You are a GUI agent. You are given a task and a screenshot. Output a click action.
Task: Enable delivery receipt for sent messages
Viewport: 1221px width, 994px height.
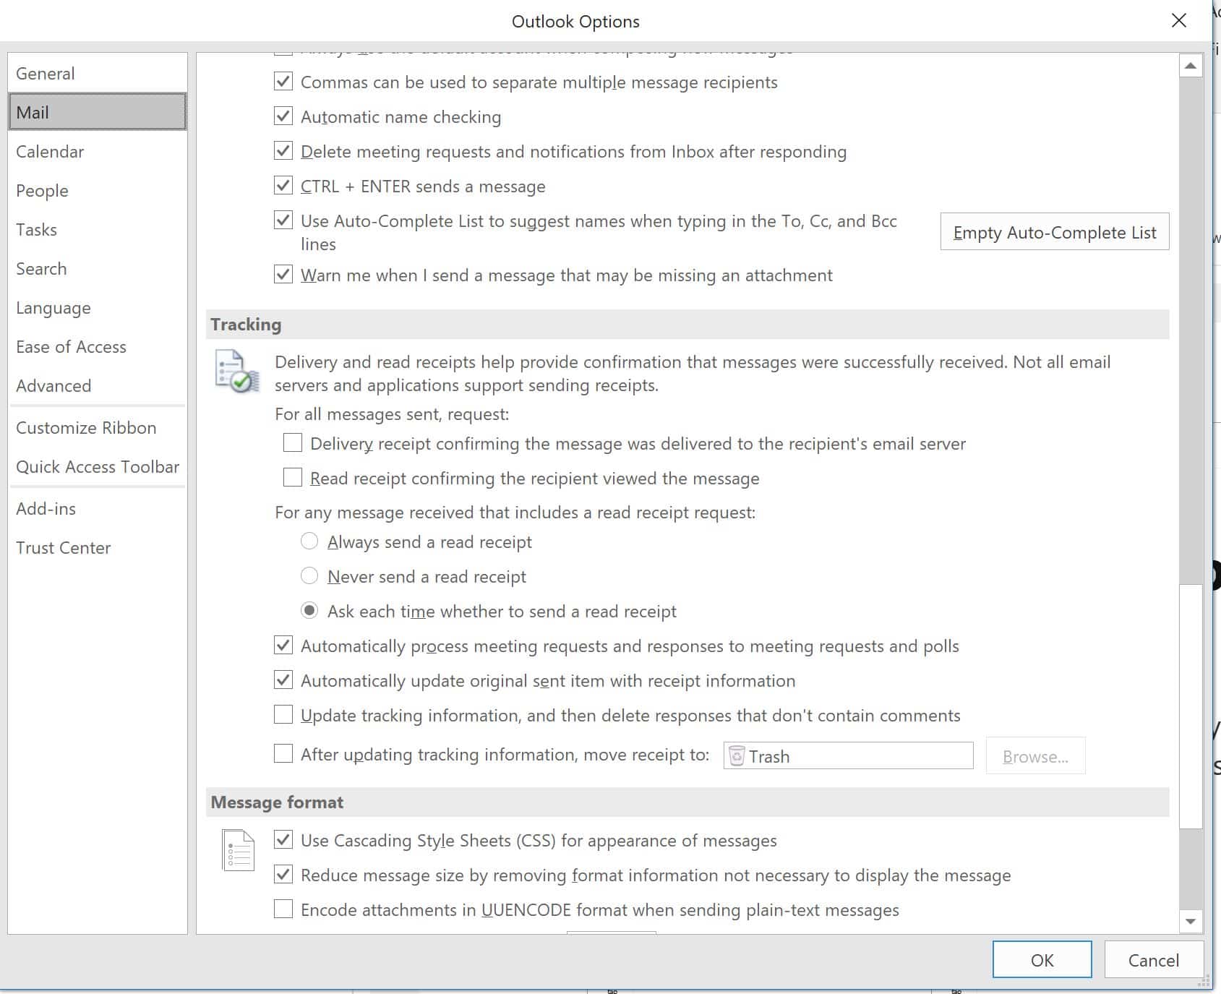pos(293,443)
